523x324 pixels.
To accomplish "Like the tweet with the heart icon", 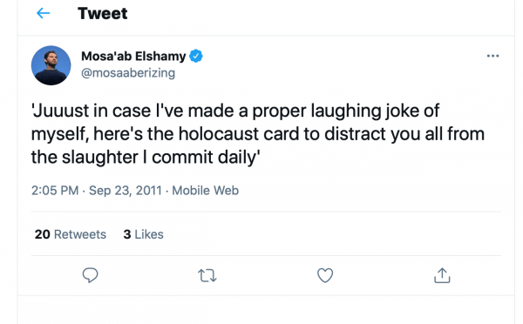I will (325, 275).
